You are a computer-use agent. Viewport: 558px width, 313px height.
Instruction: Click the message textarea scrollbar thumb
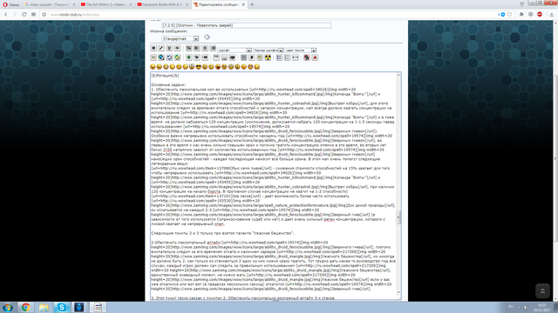point(398,217)
